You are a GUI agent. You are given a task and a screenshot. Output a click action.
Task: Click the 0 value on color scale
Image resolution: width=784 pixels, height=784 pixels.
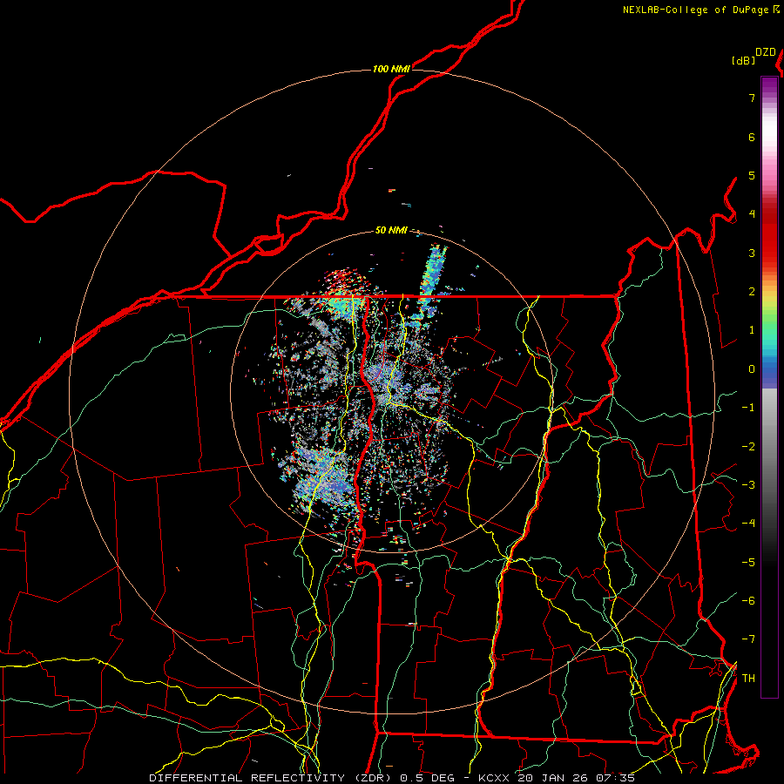coord(752,369)
